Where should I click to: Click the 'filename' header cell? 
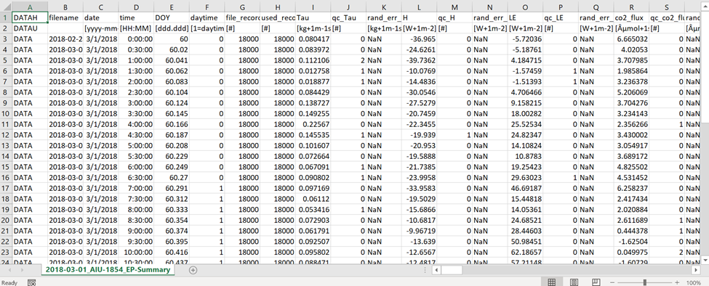click(x=65, y=18)
